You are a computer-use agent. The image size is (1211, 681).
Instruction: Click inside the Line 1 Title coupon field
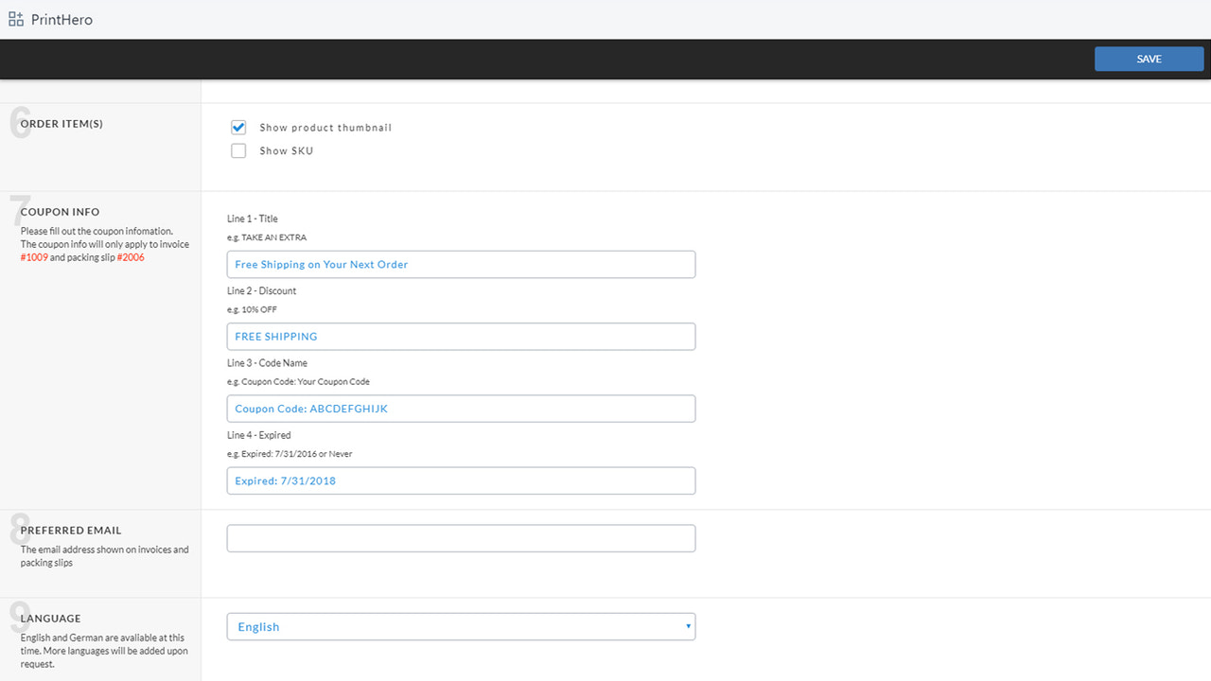[x=461, y=264]
